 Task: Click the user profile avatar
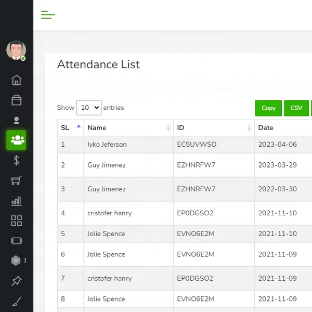point(16,50)
